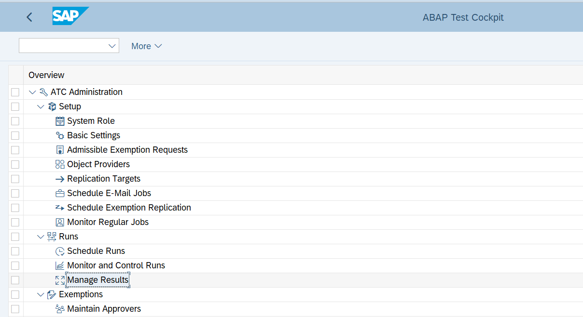The image size is (583, 317).
Task: Tick the checkbox for ATC Administration row
Action: pyautogui.click(x=15, y=92)
